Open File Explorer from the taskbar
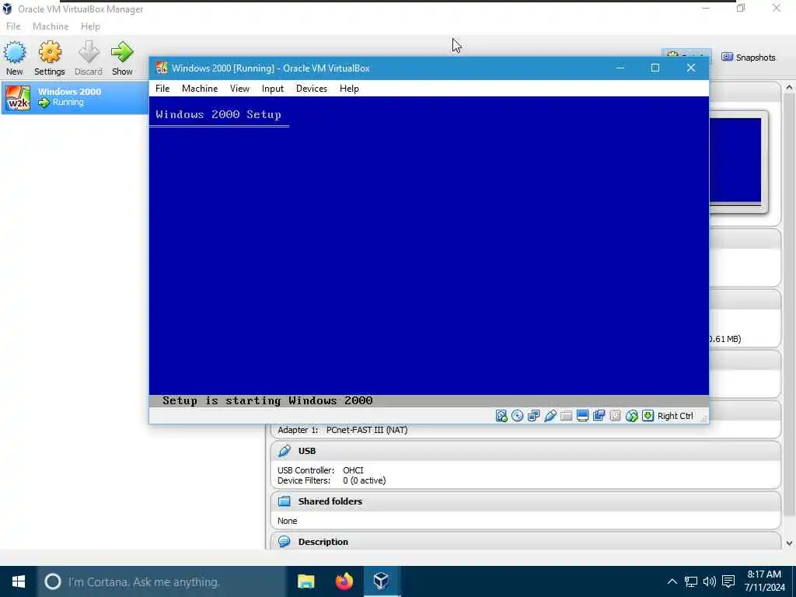The height and width of the screenshot is (597, 796). (306, 581)
